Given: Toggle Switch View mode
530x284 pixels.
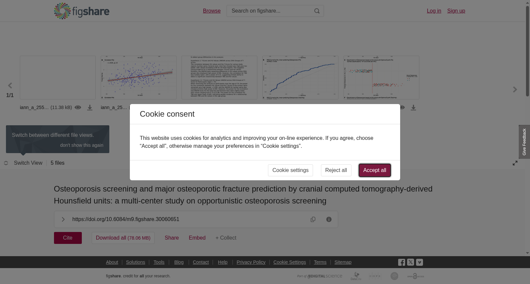Looking at the screenshot, I should (x=23, y=163).
